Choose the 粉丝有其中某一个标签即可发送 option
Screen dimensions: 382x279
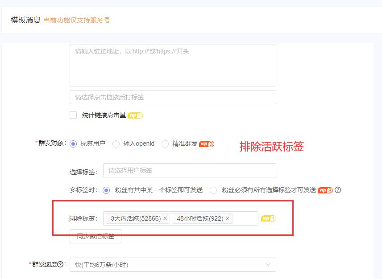coord(107,189)
